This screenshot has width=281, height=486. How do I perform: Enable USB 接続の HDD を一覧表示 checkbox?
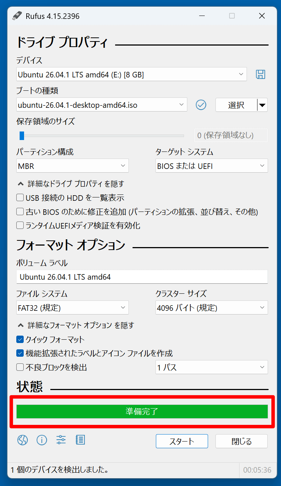(x=20, y=198)
